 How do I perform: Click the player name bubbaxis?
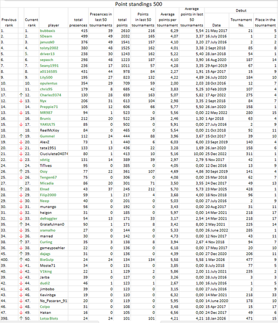[47, 31]
